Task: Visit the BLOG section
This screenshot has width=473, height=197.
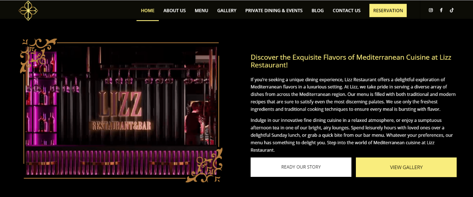Action: point(318,11)
